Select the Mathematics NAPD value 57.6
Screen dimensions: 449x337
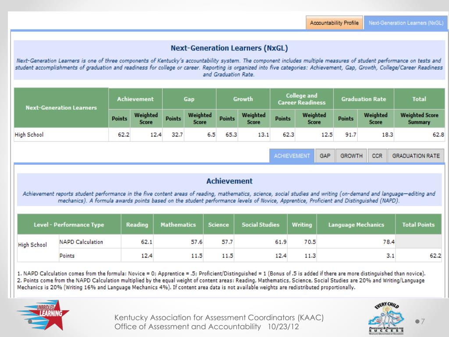197,242
